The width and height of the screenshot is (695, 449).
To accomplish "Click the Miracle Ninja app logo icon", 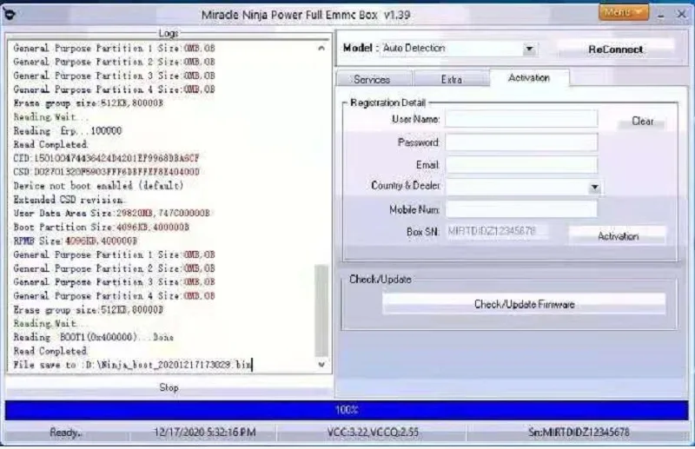I will tap(10, 15).
